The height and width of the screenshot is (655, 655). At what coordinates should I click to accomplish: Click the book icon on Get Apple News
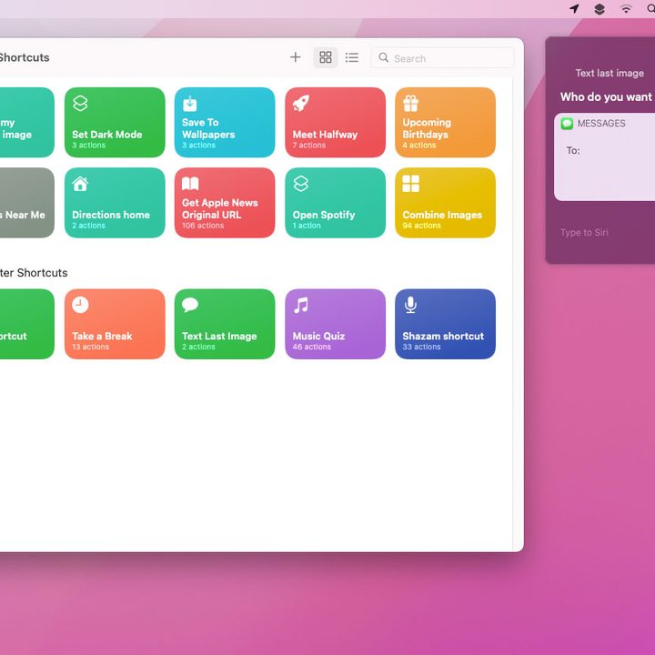click(190, 184)
